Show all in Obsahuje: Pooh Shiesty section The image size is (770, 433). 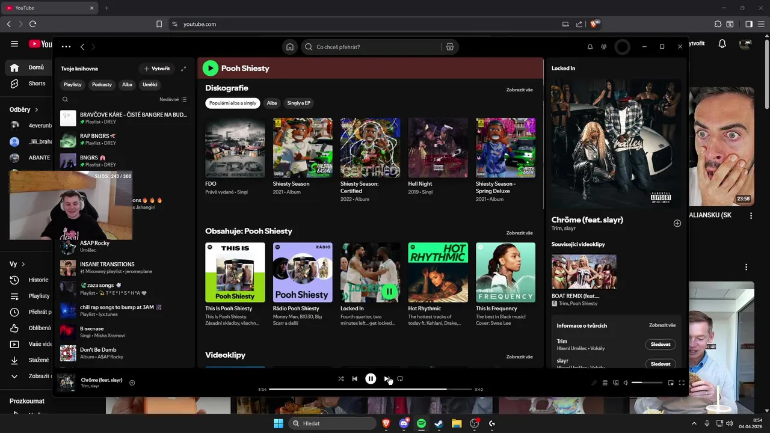[x=519, y=233]
